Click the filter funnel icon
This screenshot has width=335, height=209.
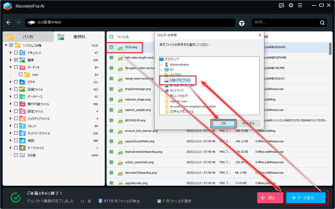pyautogui.click(x=241, y=23)
